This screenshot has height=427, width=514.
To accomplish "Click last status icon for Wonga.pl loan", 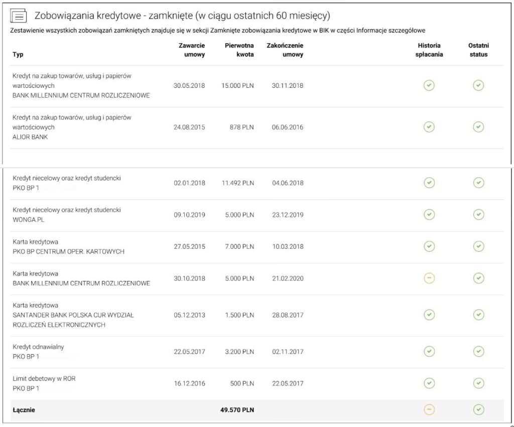I will point(478,215).
